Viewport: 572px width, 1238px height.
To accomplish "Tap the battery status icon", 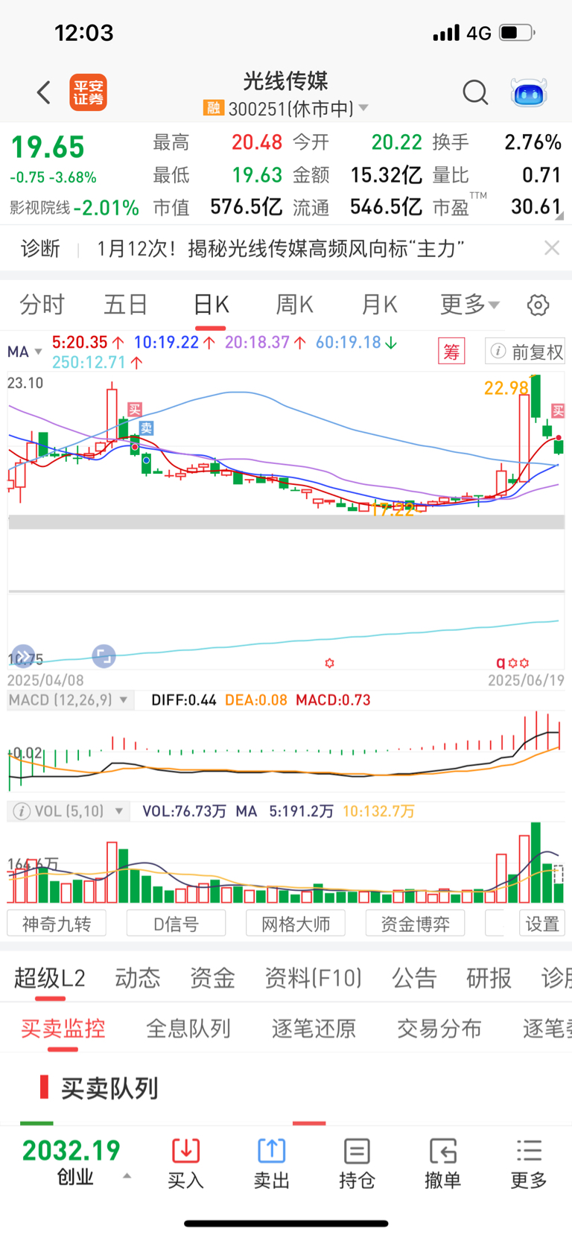I will [518, 33].
